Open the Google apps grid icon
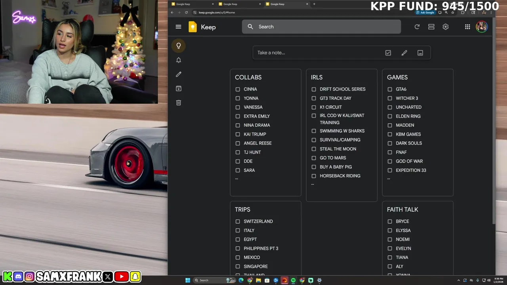Viewport: 507px width, 285px height. point(467,27)
